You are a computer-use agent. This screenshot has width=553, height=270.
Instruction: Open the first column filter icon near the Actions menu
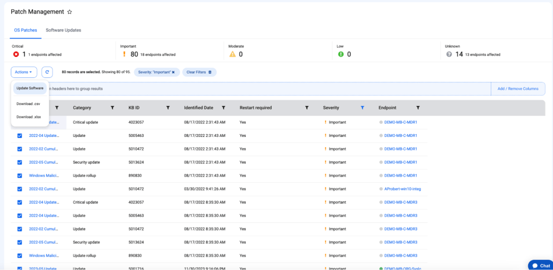(x=57, y=108)
